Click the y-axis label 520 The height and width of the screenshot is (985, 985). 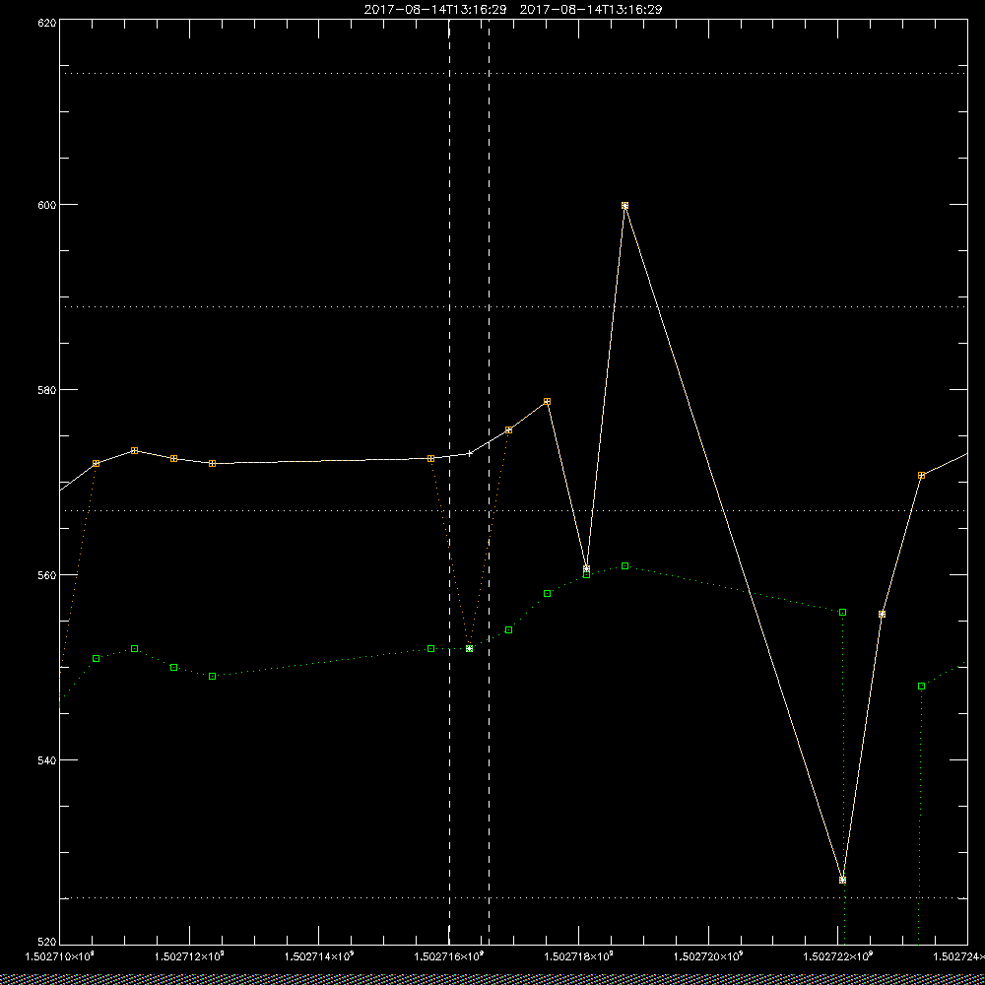[47, 943]
